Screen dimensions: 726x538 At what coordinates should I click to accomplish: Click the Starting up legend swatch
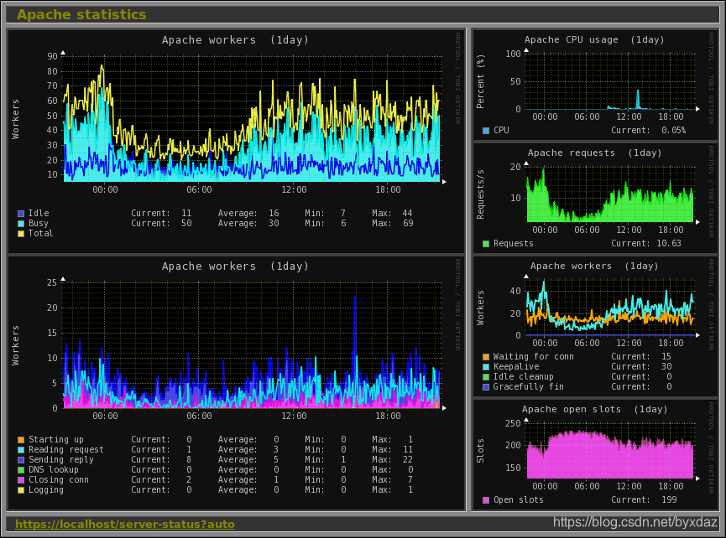click(21, 440)
